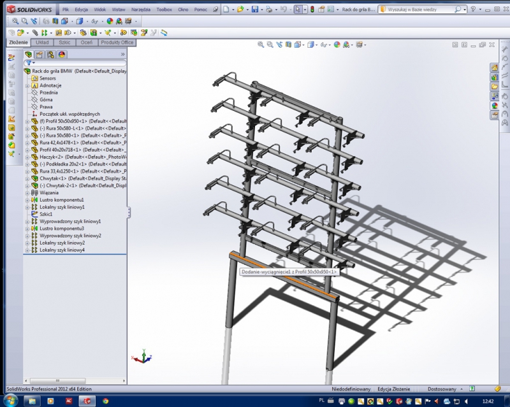Click the Rebuild traffic light icon
The image size is (510, 407).
pos(312,10)
